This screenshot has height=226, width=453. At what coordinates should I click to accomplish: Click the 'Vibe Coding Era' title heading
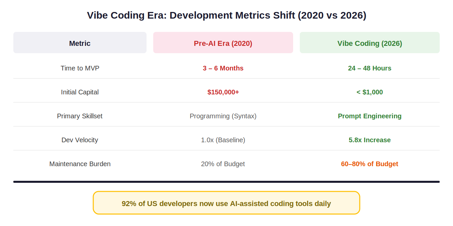point(226,16)
